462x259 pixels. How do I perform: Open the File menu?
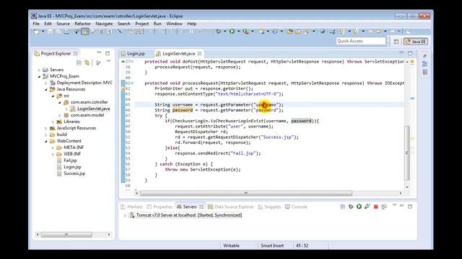[36, 24]
